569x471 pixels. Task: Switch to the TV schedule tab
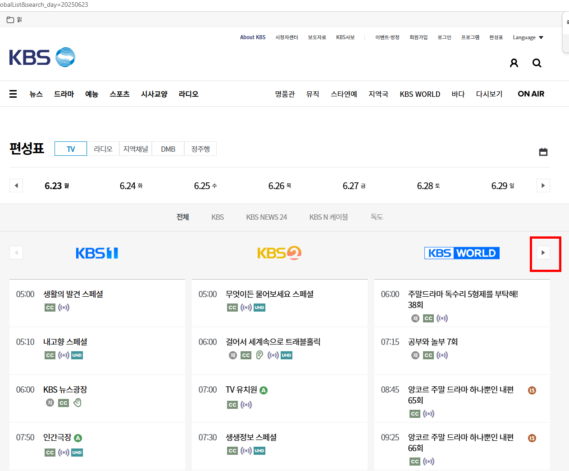point(71,149)
